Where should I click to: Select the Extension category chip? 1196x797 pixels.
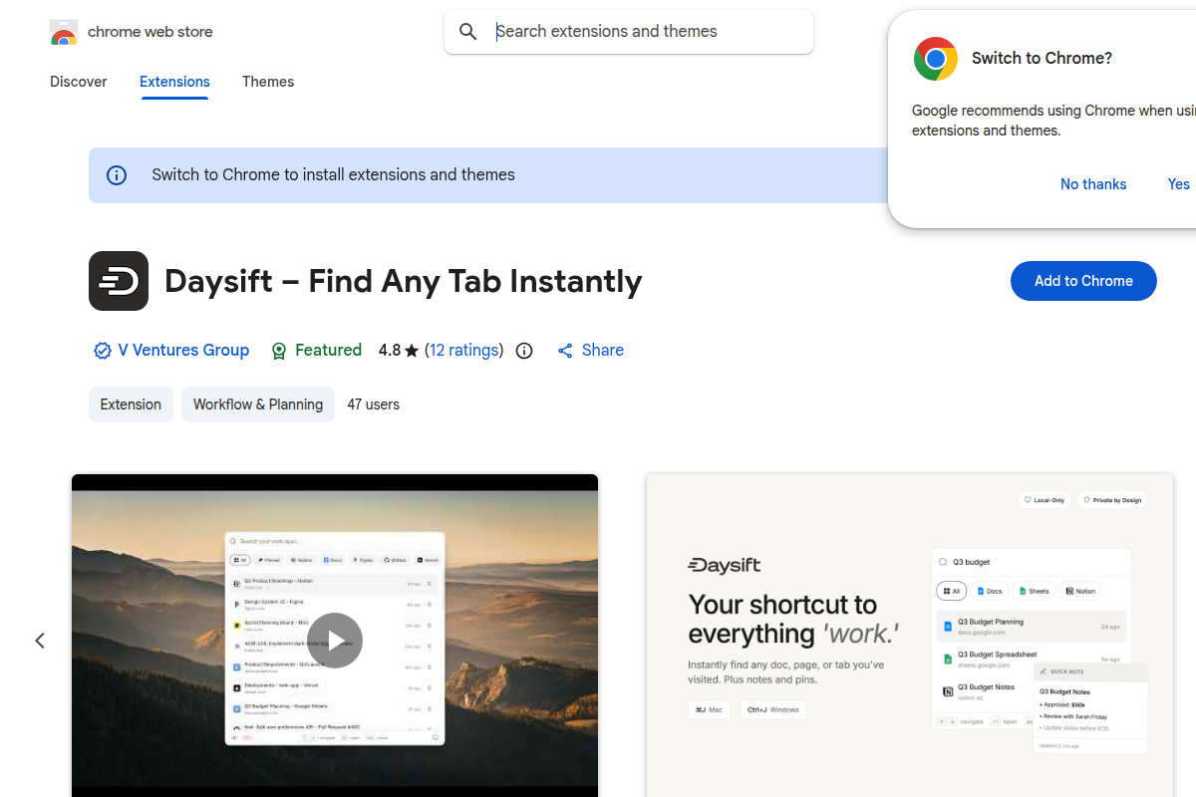point(131,404)
